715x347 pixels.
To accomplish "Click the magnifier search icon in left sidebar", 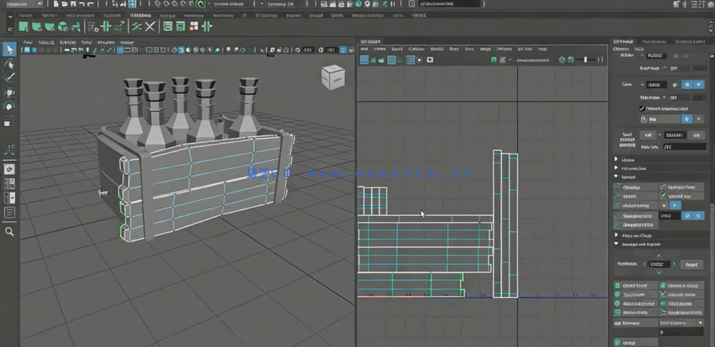I will click(9, 231).
